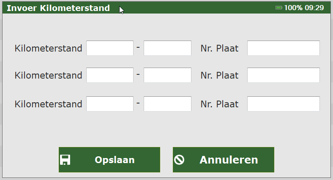Click the Invoer Kilometerstand title text

point(58,8)
